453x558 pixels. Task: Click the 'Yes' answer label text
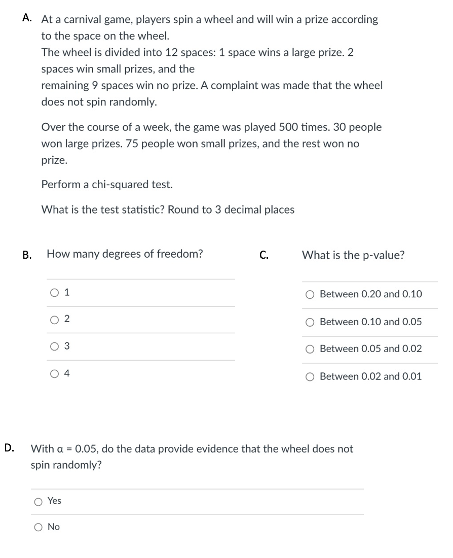(x=54, y=501)
